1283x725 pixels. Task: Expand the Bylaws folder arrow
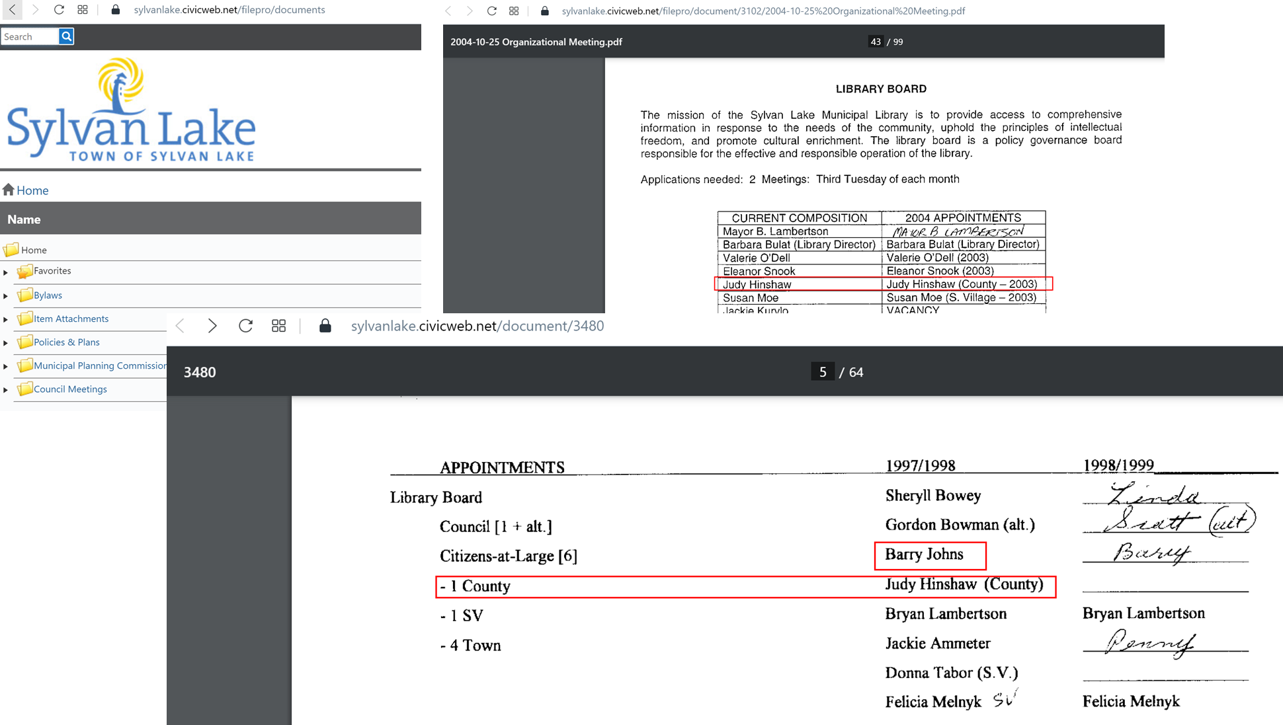pyautogui.click(x=6, y=296)
